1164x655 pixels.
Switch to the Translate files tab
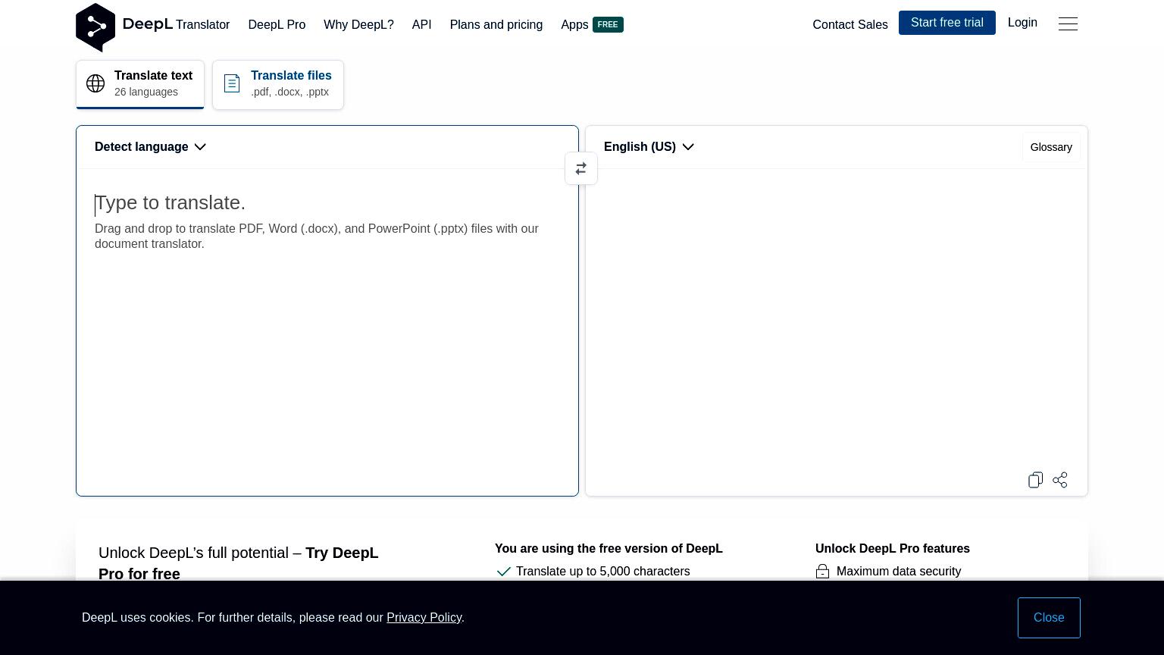coord(278,84)
